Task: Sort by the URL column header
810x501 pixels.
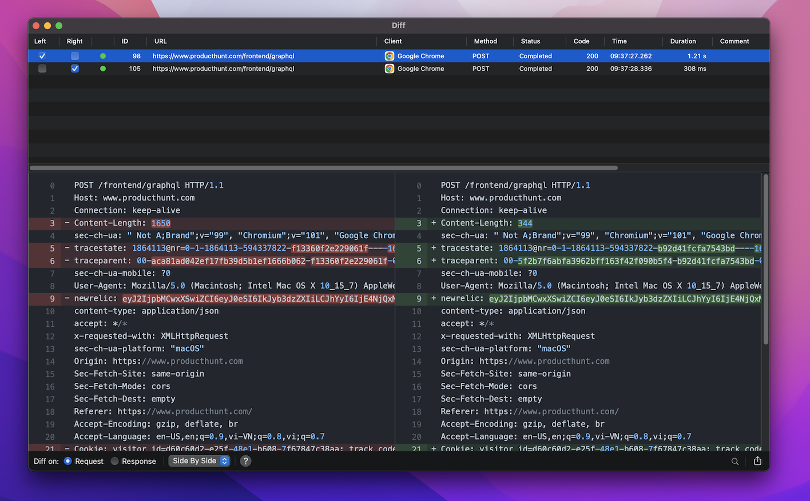Action: (161, 41)
